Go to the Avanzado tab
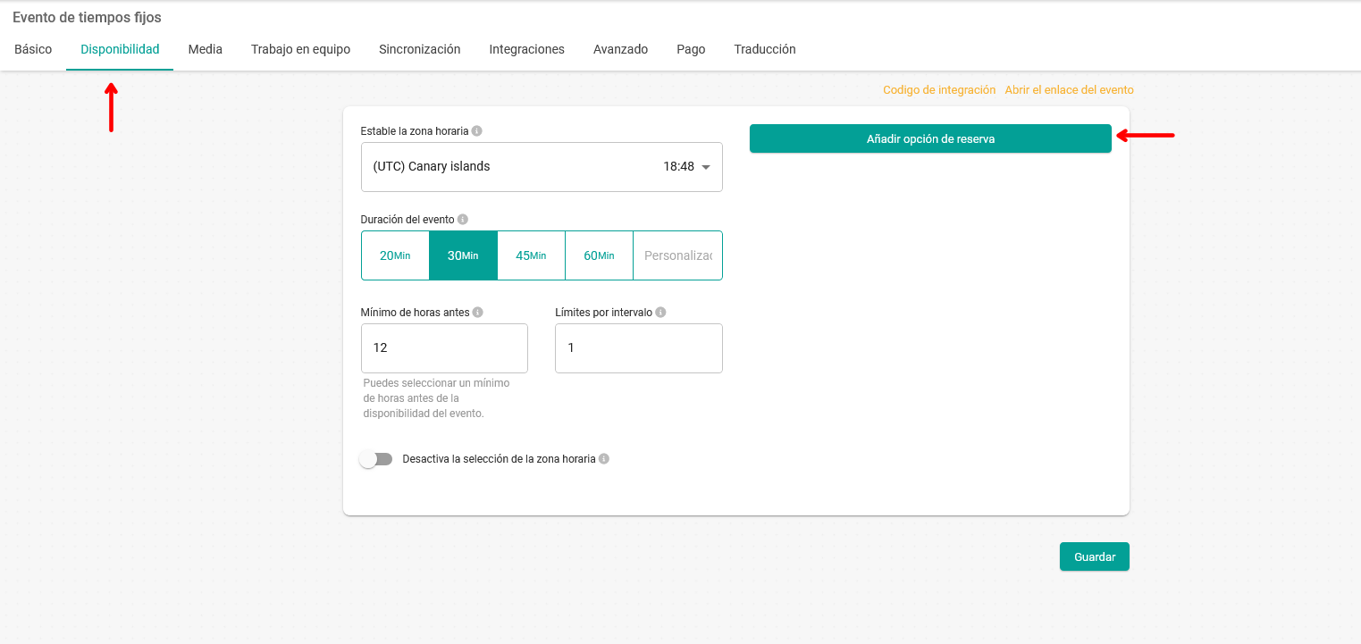The width and height of the screenshot is (1361, 644). pos(620,49)
